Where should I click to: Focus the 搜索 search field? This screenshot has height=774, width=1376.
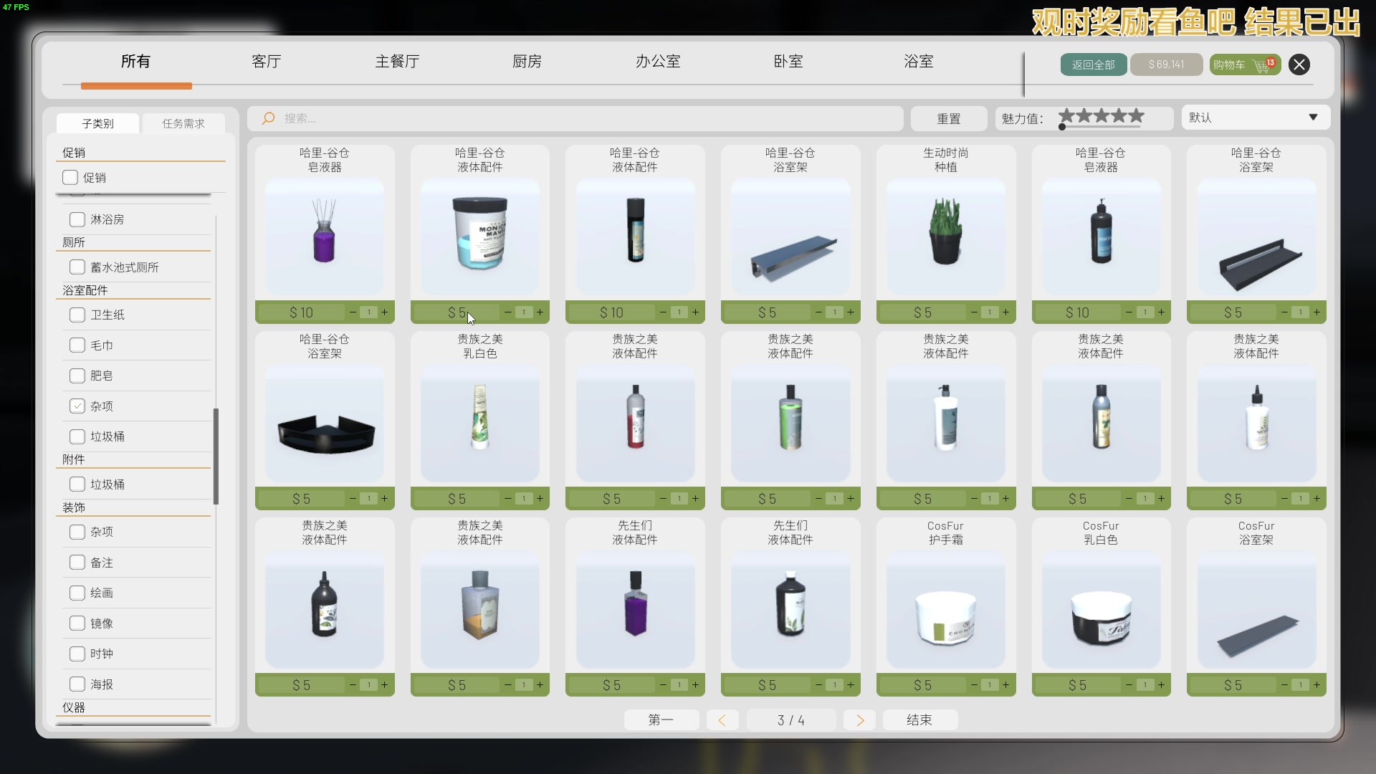[x=575, y=118]
